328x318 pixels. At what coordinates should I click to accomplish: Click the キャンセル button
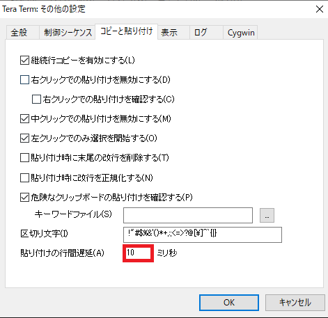coord(295,303)
